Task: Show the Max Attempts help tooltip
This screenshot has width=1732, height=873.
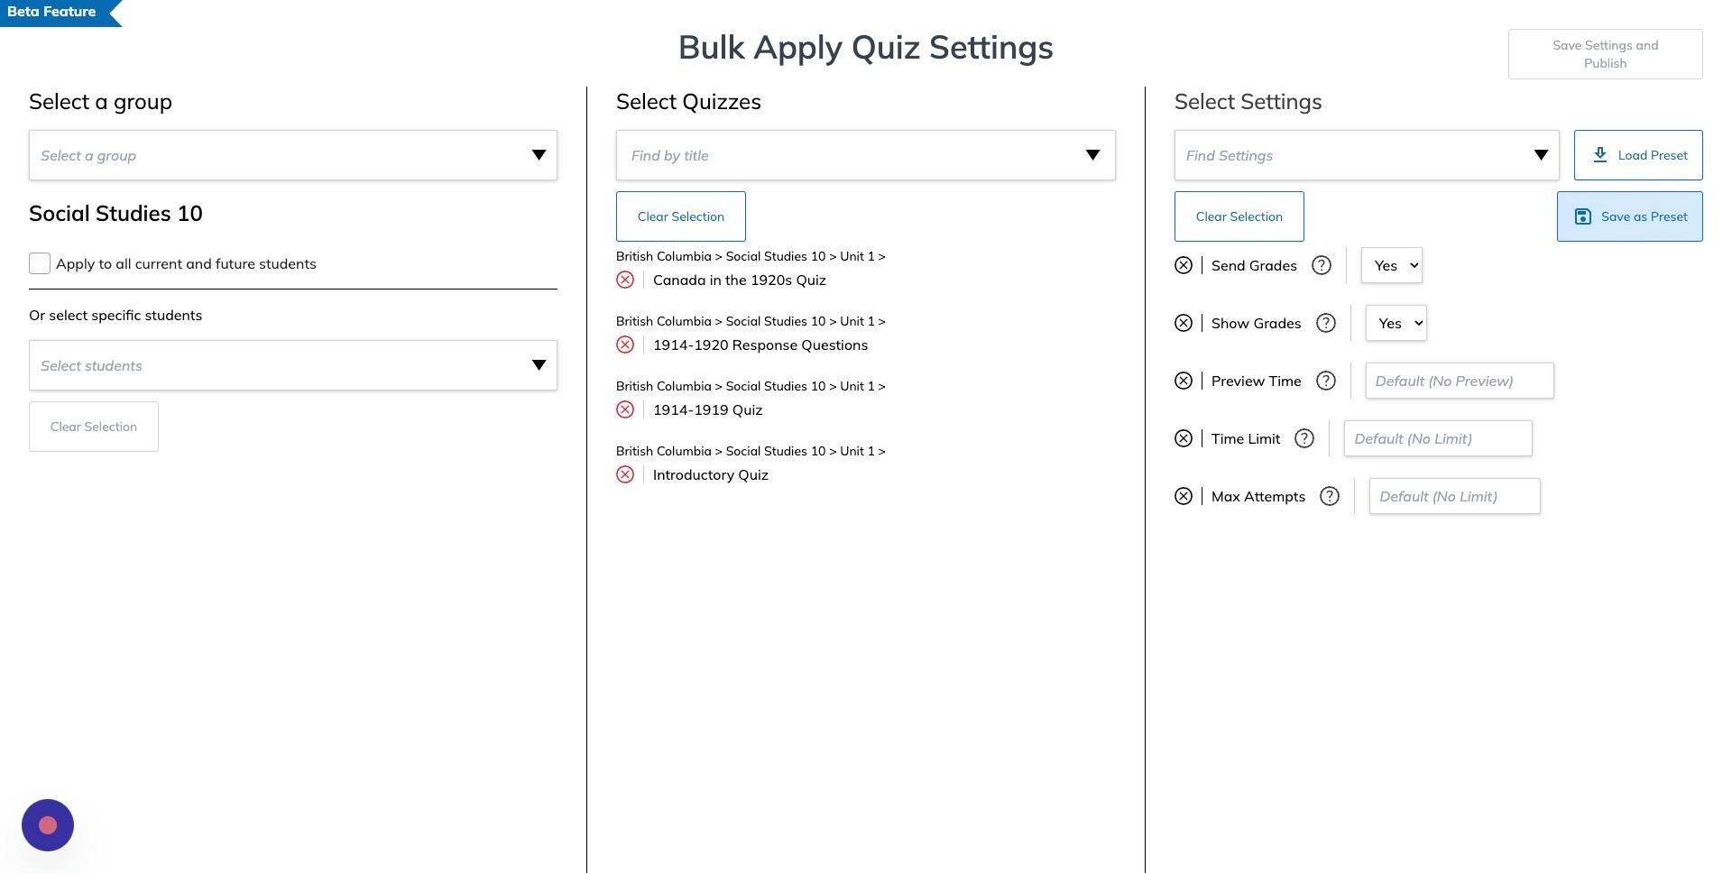Action: [x=1329, y=496]
